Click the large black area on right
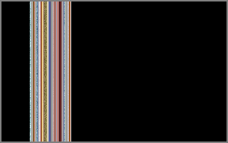Image resolution: width=228 pixels, height=143 pixels. (x=149, y=71)
